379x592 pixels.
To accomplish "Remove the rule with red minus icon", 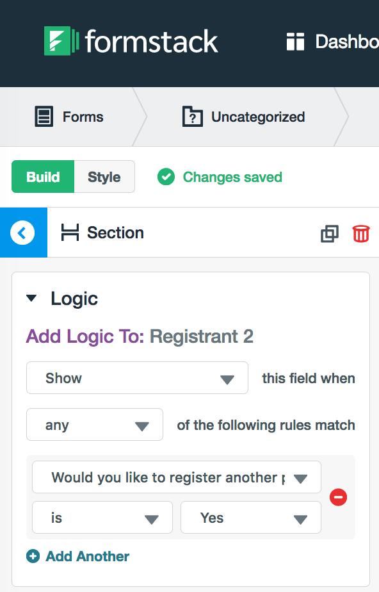I will click(x=338, y=497).
